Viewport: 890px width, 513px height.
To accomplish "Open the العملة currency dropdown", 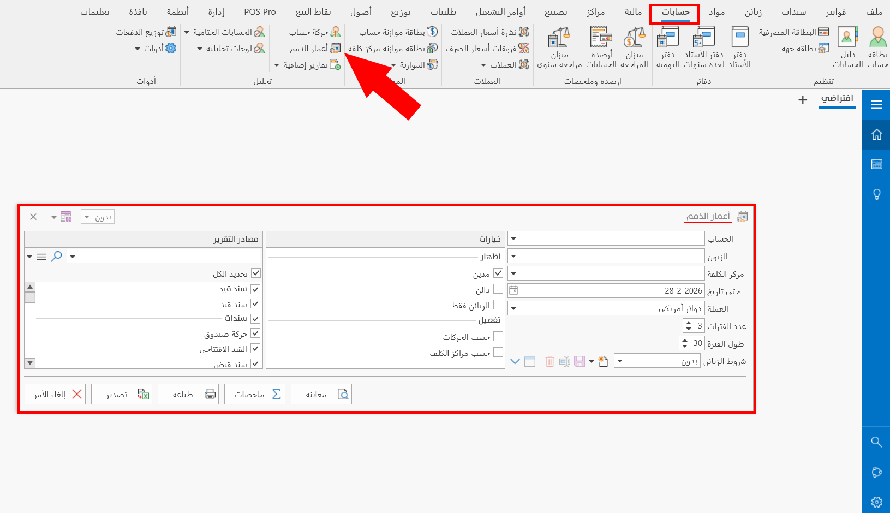I will 513,308.
